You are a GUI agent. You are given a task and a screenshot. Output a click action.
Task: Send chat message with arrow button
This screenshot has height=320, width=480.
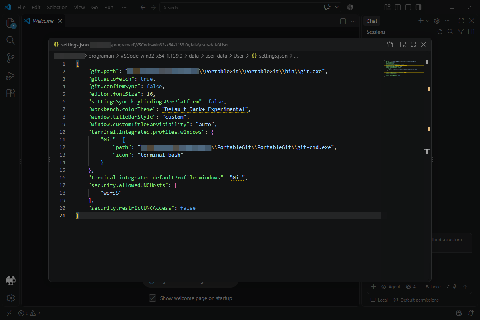[465, 287]
